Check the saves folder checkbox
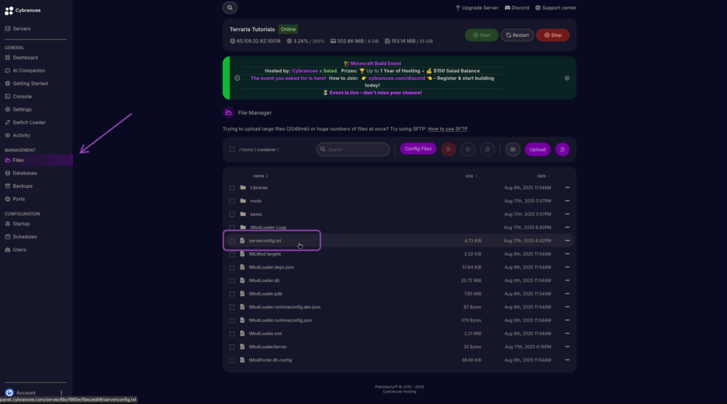Image resolution: width=727 pixels, height=404 pixels. (x=232, y=214)
